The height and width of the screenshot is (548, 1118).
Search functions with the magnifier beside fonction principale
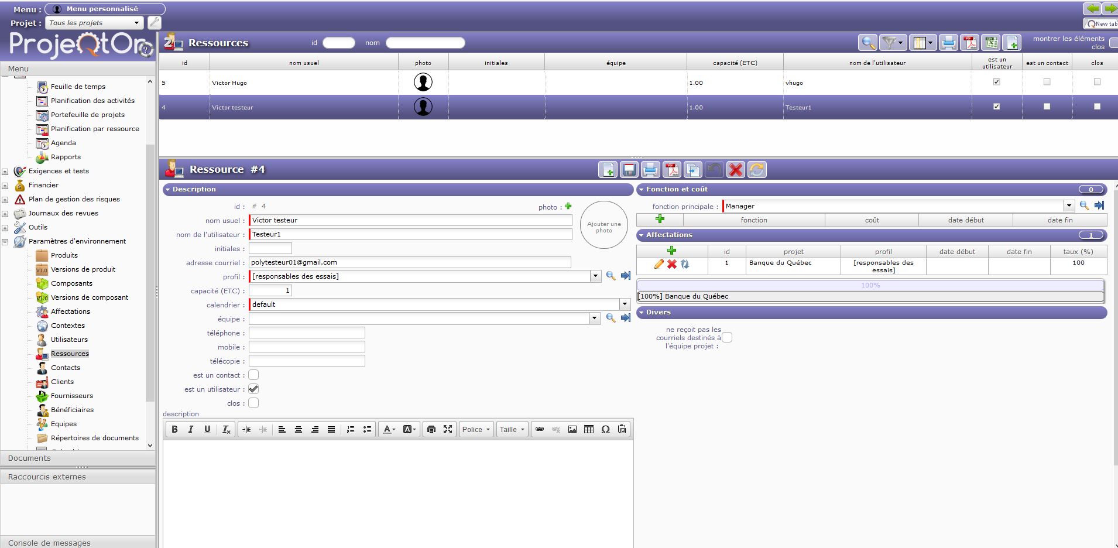coord(1084,205)
